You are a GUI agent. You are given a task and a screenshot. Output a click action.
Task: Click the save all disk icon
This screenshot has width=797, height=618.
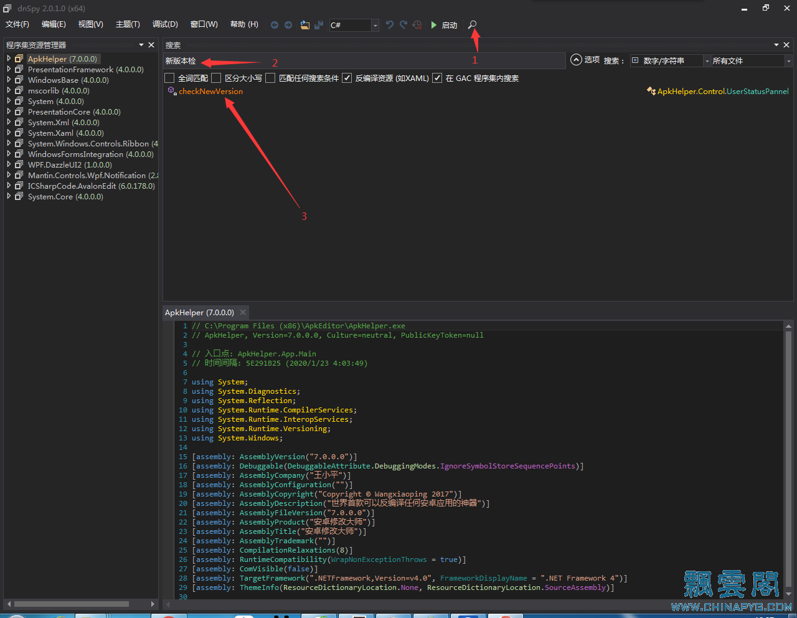[x=319, y=25]
